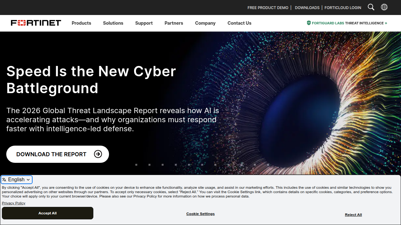This screenshot has height=225, width=401.
Task: Open the Contact Us menu item
Action: tap(239, 23)
